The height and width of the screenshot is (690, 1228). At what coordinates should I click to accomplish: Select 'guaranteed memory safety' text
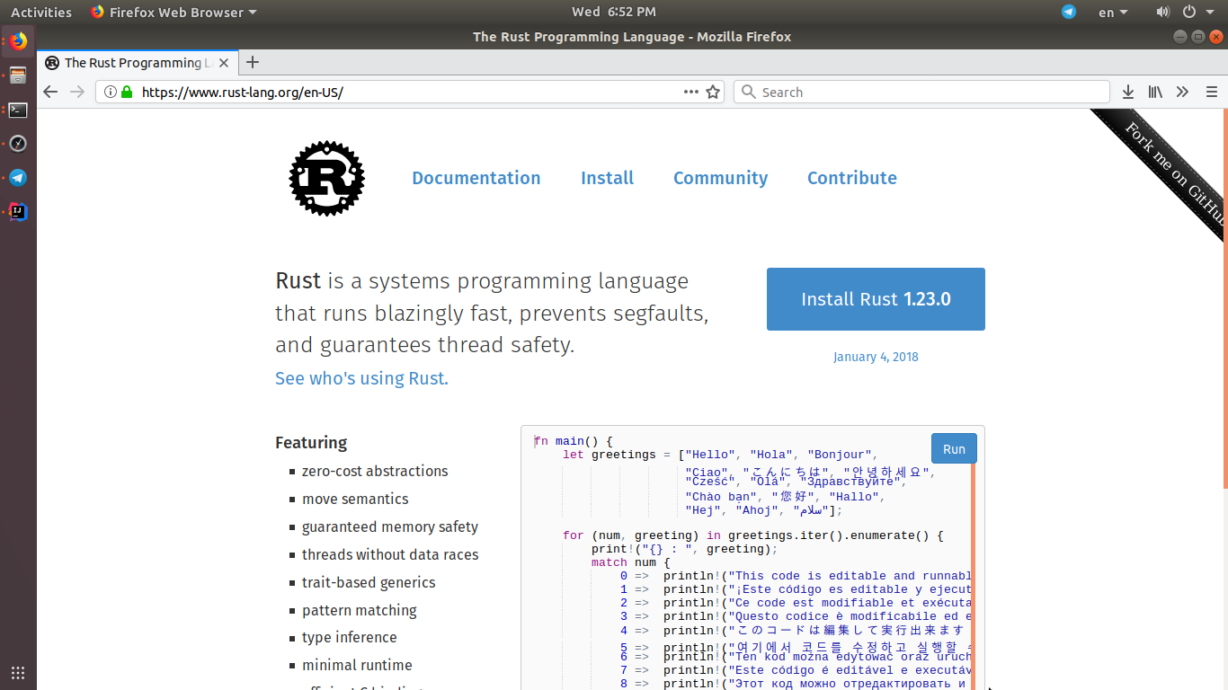pyautogui.click(x=390, y=526)
